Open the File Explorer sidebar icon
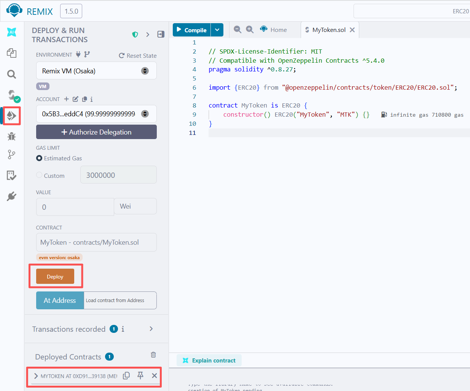 pyautogui.click(x=11, y=53)
